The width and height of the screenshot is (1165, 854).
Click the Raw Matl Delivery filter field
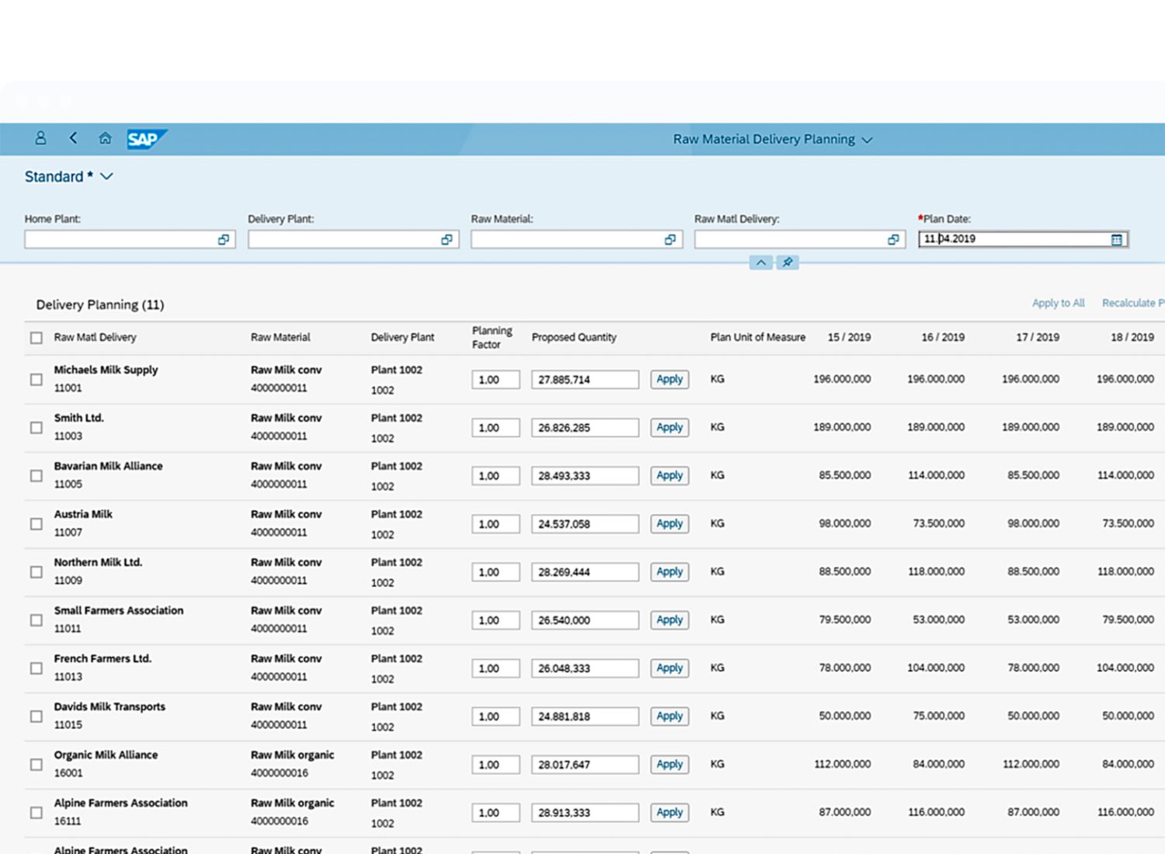(x=789, y=240)
